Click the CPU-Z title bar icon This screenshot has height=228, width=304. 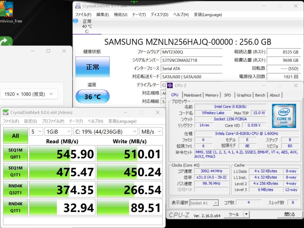tap(170, 85)
